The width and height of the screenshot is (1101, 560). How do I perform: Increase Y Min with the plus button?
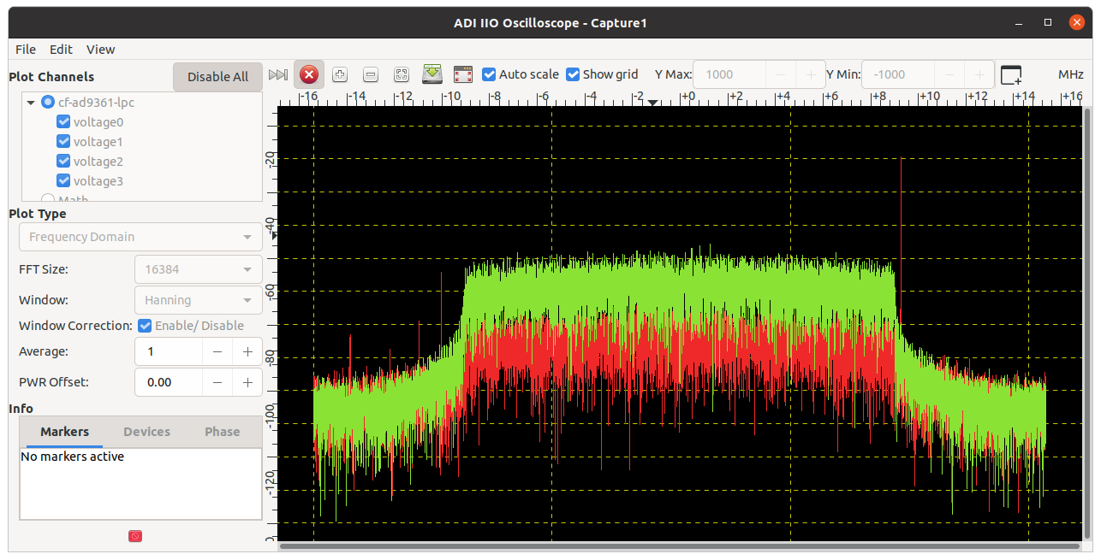979,74
